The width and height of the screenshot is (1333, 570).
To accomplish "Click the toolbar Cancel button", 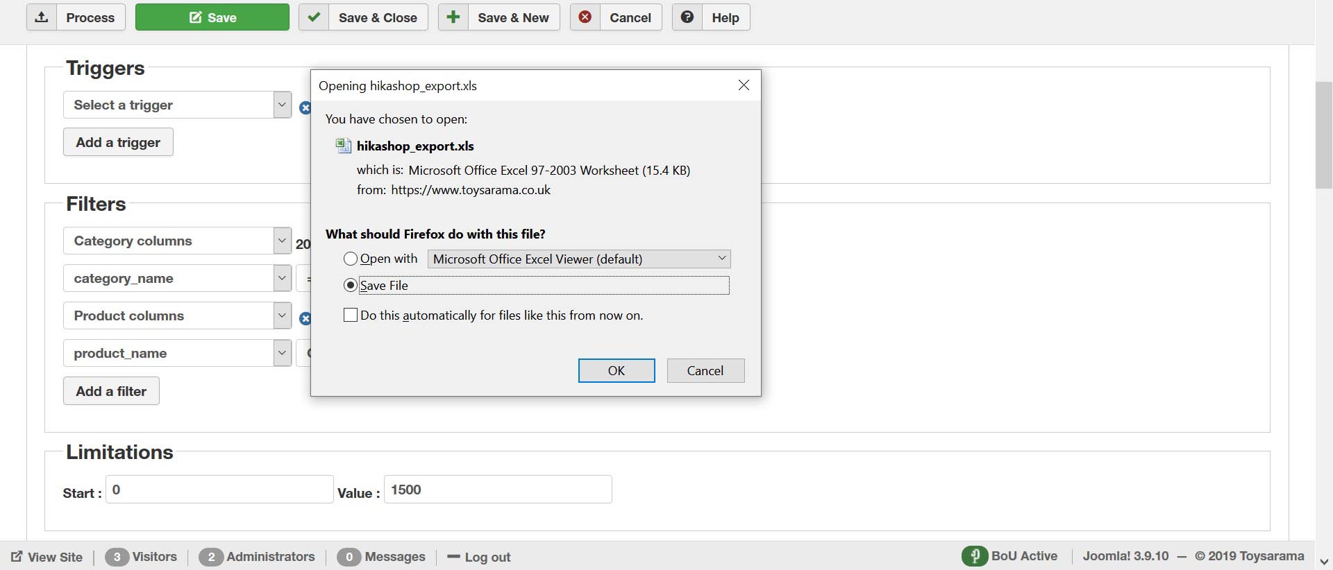I will (x=616, y=17).
